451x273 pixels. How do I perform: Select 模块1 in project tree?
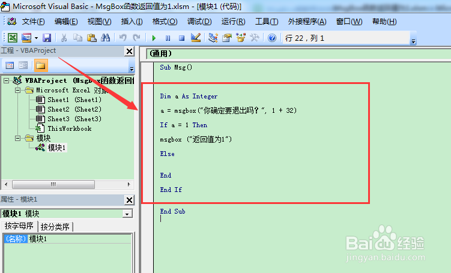[x=56, y=148]
